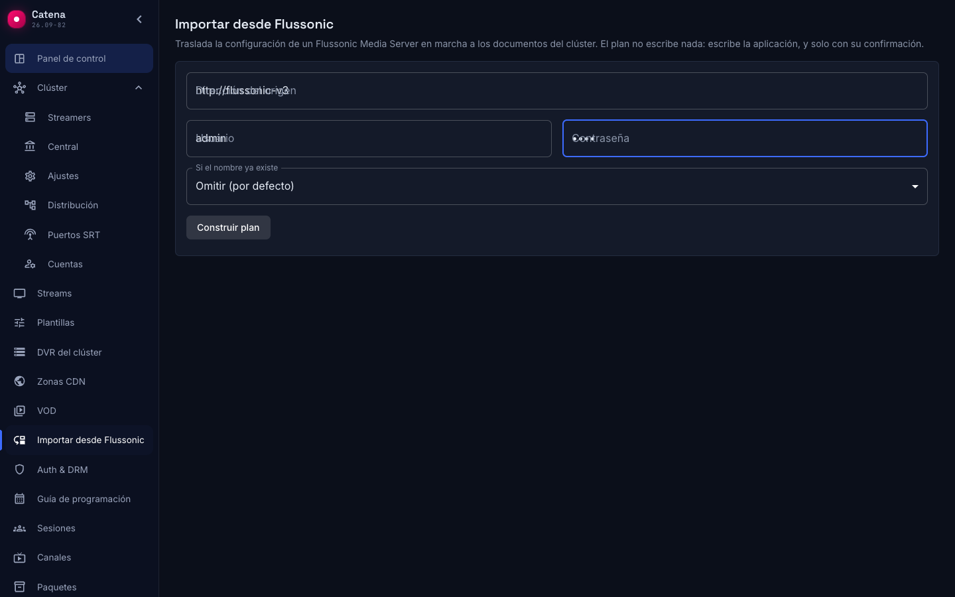Click the Panel de control dashboard icon
The width and height of the screenshot is (955, 597).
20,58
